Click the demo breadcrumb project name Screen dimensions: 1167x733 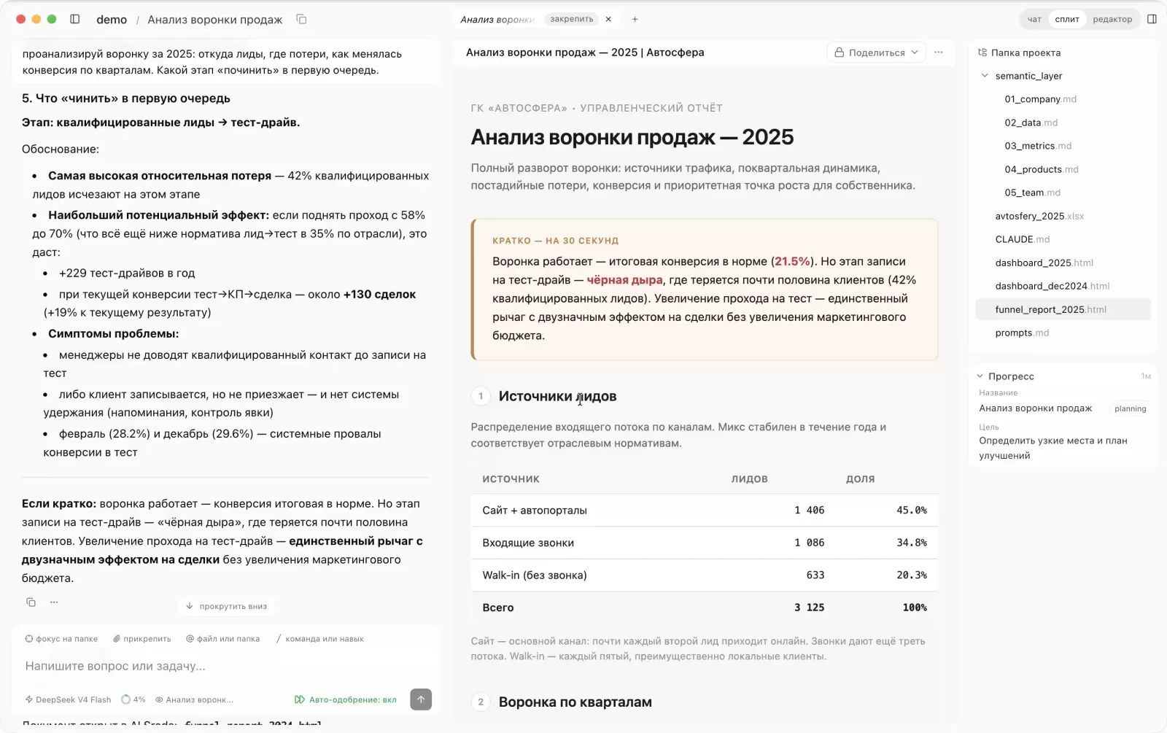(112, 20)
